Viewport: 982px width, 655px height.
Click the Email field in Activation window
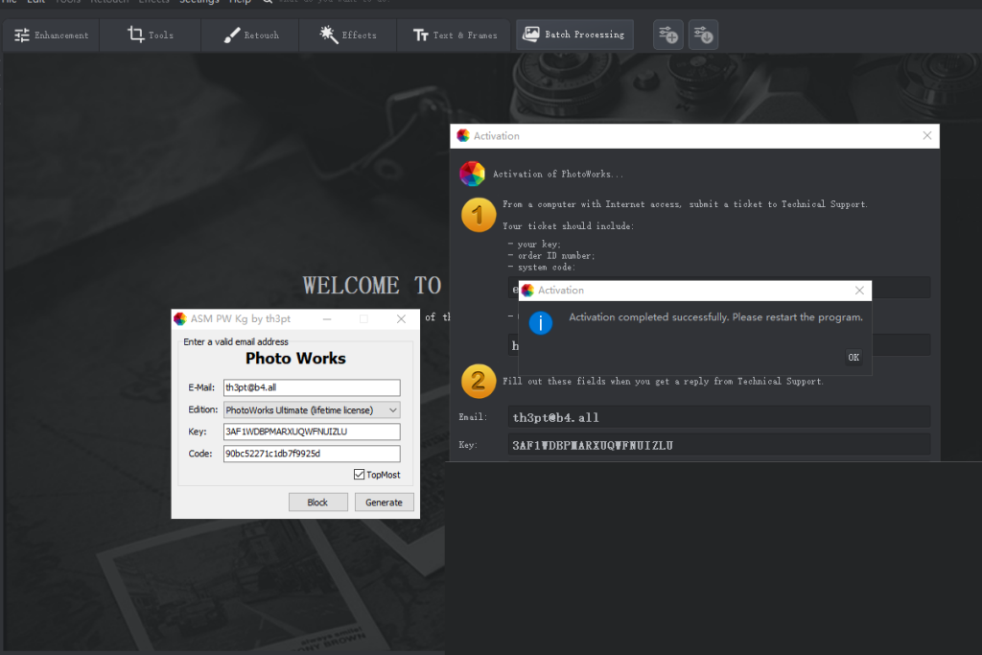719,417
